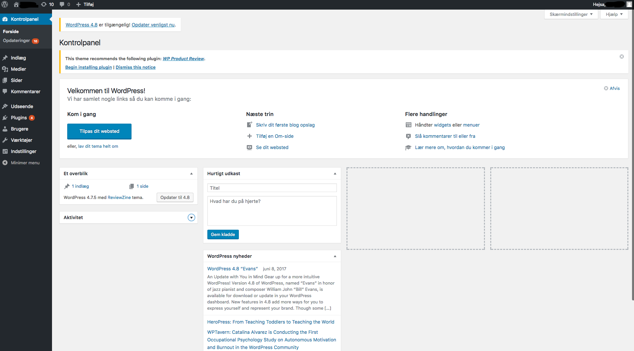Viewport: 634px width, 351px height.
Task: Dismiss the plugin recommendation notice via X icon
Action: click(x=621, y=57)
